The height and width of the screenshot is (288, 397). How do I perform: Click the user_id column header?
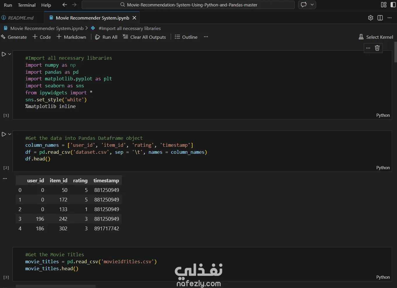35,181
